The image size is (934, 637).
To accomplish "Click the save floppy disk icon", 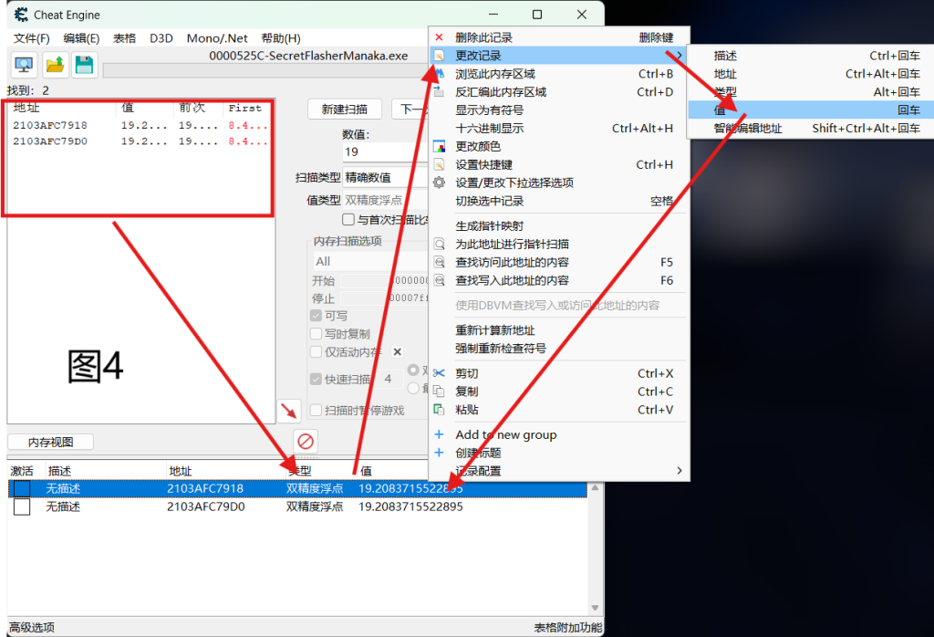I will point(85,65).
